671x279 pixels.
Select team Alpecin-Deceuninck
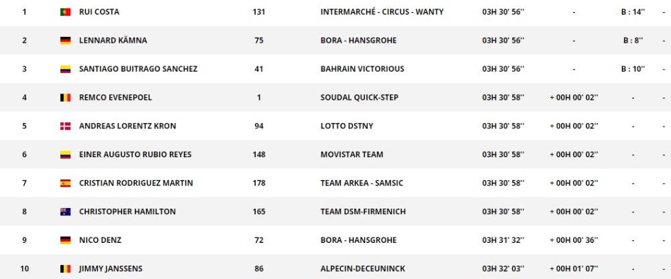(363, 269)
